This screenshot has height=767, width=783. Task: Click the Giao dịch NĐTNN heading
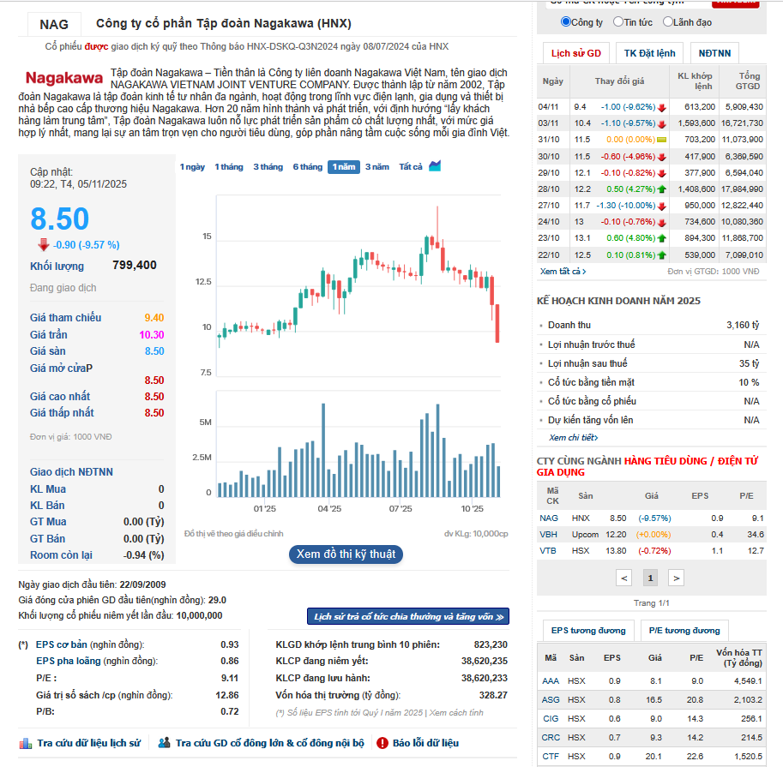[71, 472]
